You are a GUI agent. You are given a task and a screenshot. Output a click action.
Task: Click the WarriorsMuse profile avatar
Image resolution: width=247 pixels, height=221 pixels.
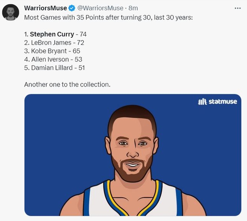click(10, 13)
